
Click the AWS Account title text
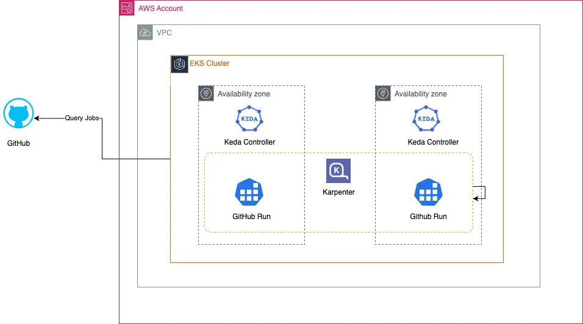(x=160, y=8)
